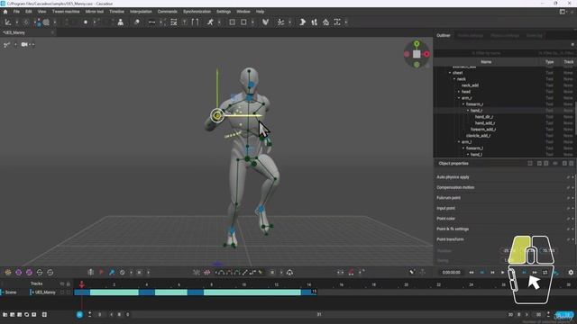Click the play button on the timeline
The height and width of the screenshot is (324, 577).
coord(503,273)
